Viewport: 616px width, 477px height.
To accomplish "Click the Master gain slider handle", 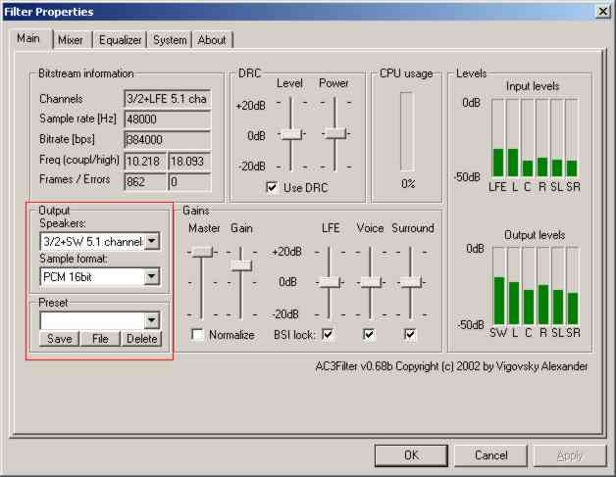I will [201, 252].
